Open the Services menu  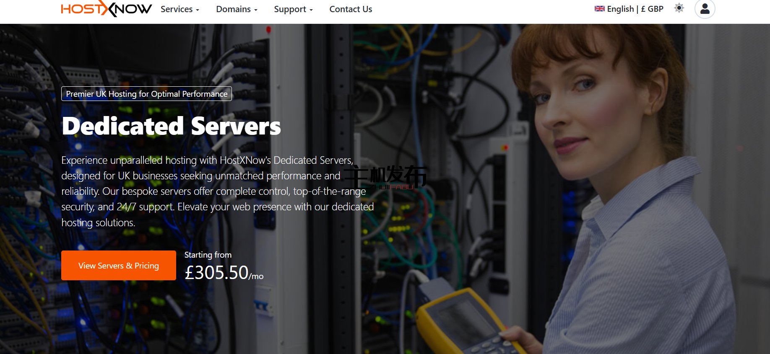pyautogui.click(x=177, y=9)
